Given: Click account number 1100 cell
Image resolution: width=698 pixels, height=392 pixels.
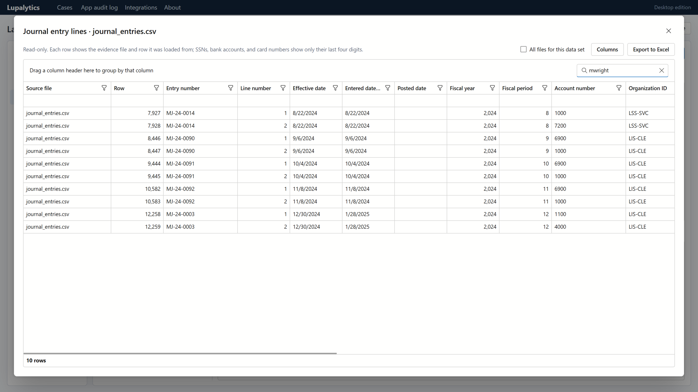Looking at the screenshot, I should point(589,214).
